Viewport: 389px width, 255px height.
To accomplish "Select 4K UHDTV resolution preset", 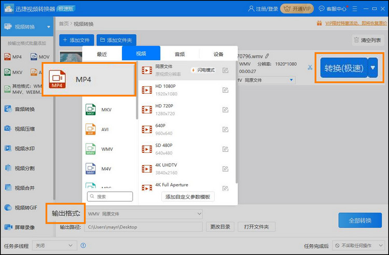I will click(x=187, y=169).
